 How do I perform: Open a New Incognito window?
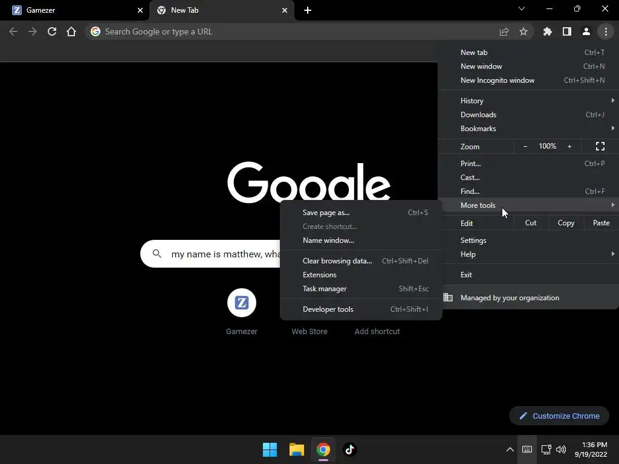[528, 80]
